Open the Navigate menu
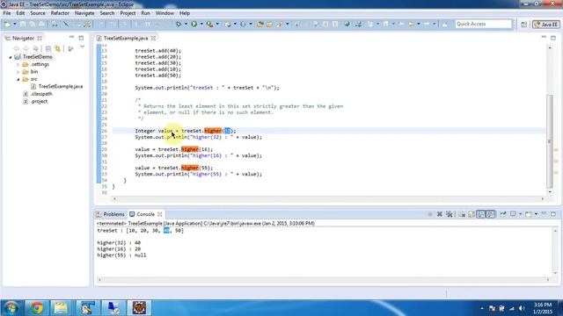563x316 pixels. (84, 13)
